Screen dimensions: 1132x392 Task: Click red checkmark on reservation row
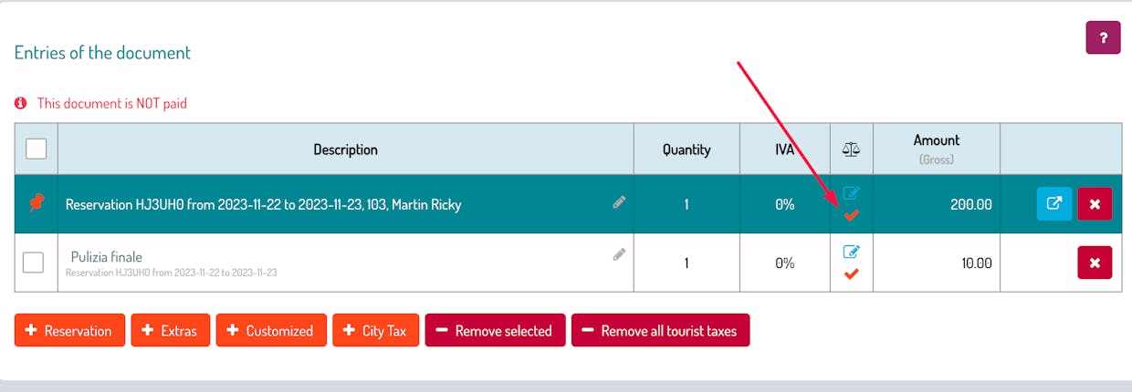click(851, 215)
